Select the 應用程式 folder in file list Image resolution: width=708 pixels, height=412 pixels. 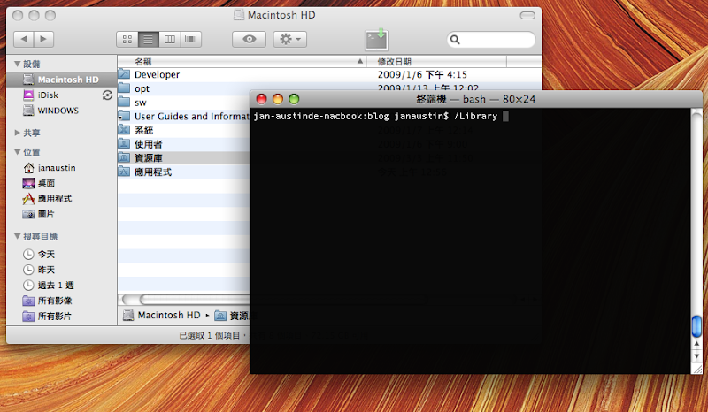pos(184,172)
